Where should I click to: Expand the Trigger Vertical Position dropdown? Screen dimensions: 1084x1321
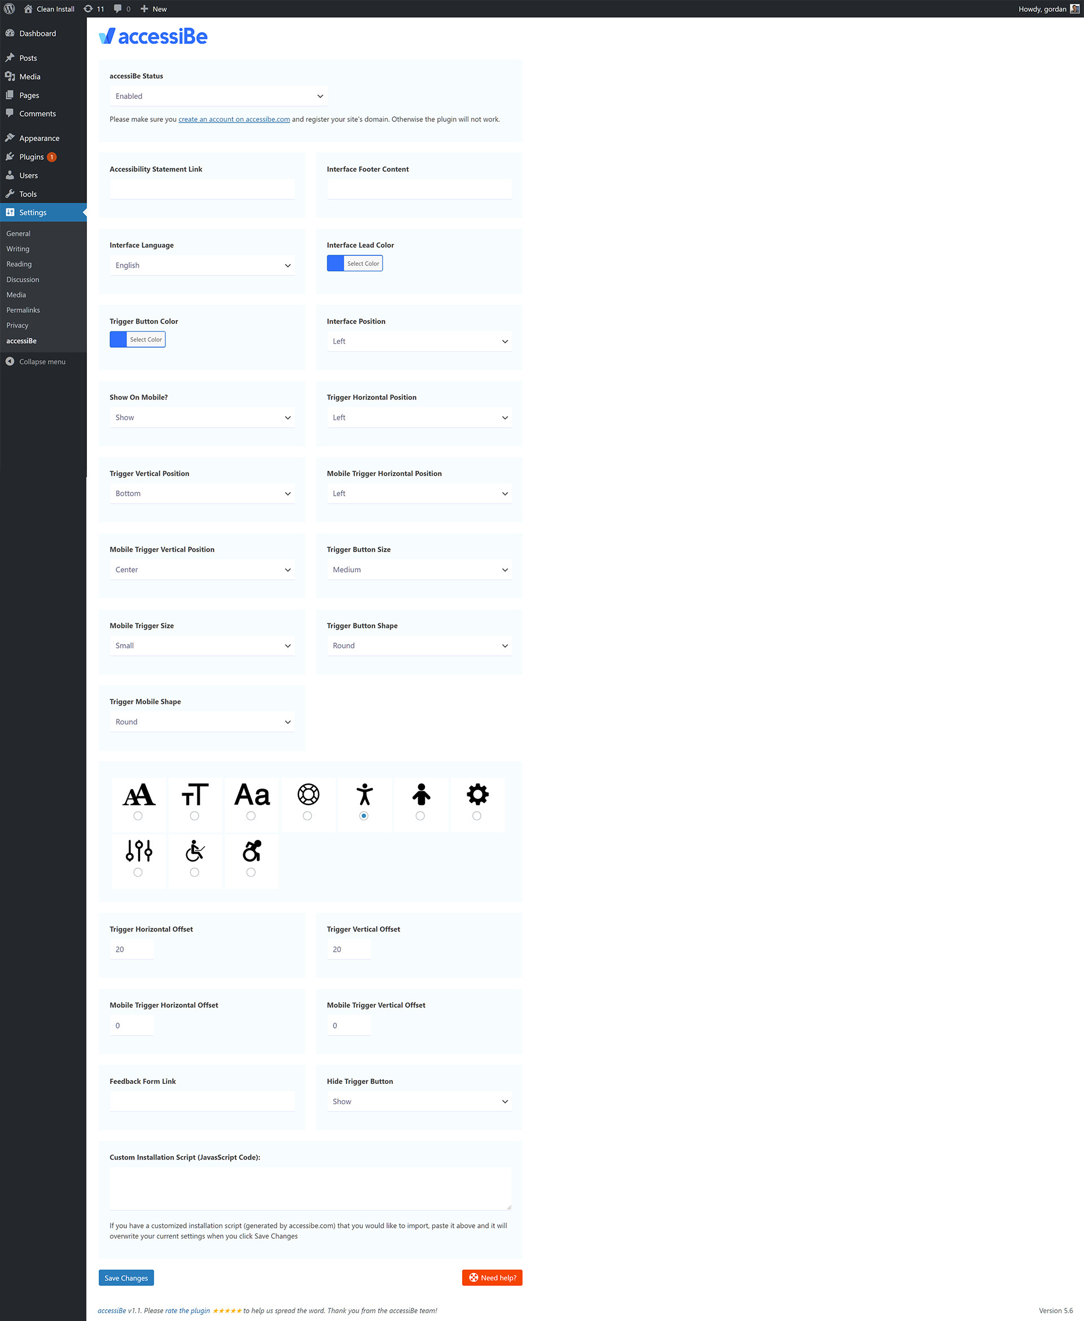203,493
